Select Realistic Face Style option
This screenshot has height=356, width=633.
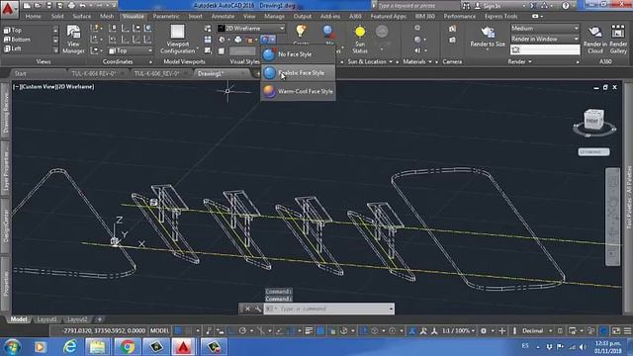[298, 73]
